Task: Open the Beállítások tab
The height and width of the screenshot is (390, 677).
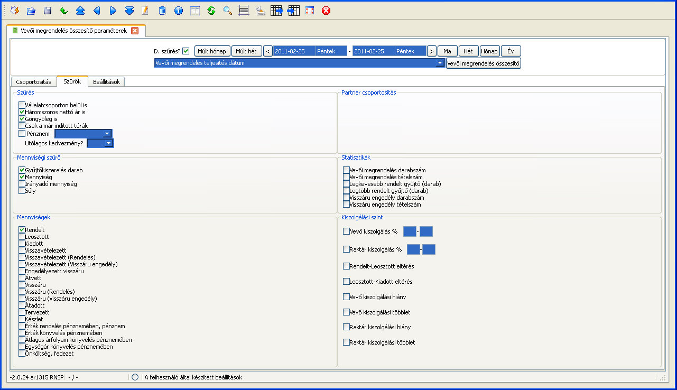Action: (106, 82)
